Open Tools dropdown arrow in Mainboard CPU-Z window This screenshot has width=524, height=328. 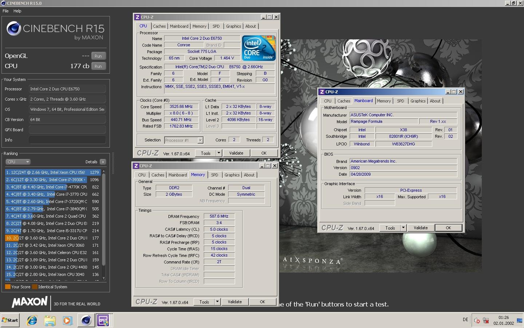(x=403, y=228)
